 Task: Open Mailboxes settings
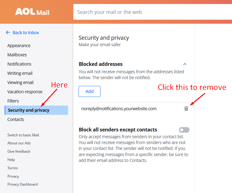pos(17,55)
